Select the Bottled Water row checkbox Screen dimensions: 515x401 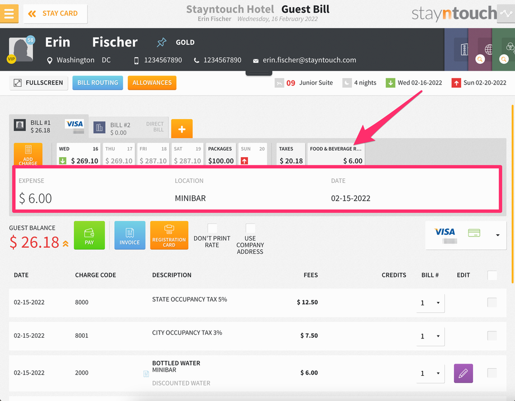pos(492,373)
